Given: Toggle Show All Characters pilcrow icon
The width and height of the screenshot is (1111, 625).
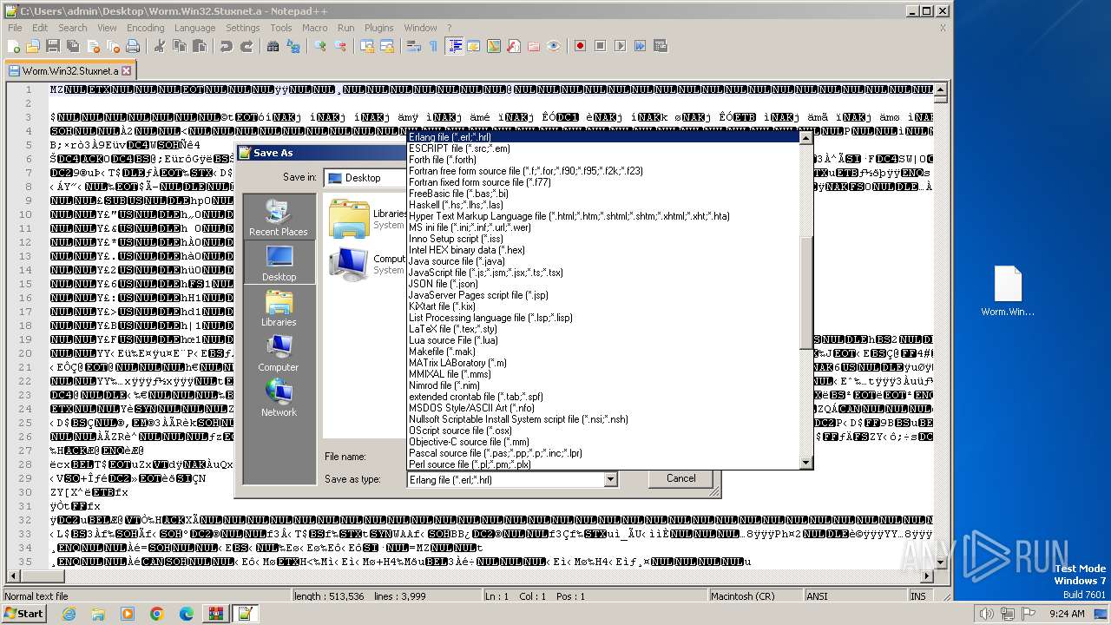Looking at the screenshot, I should 433,46.
